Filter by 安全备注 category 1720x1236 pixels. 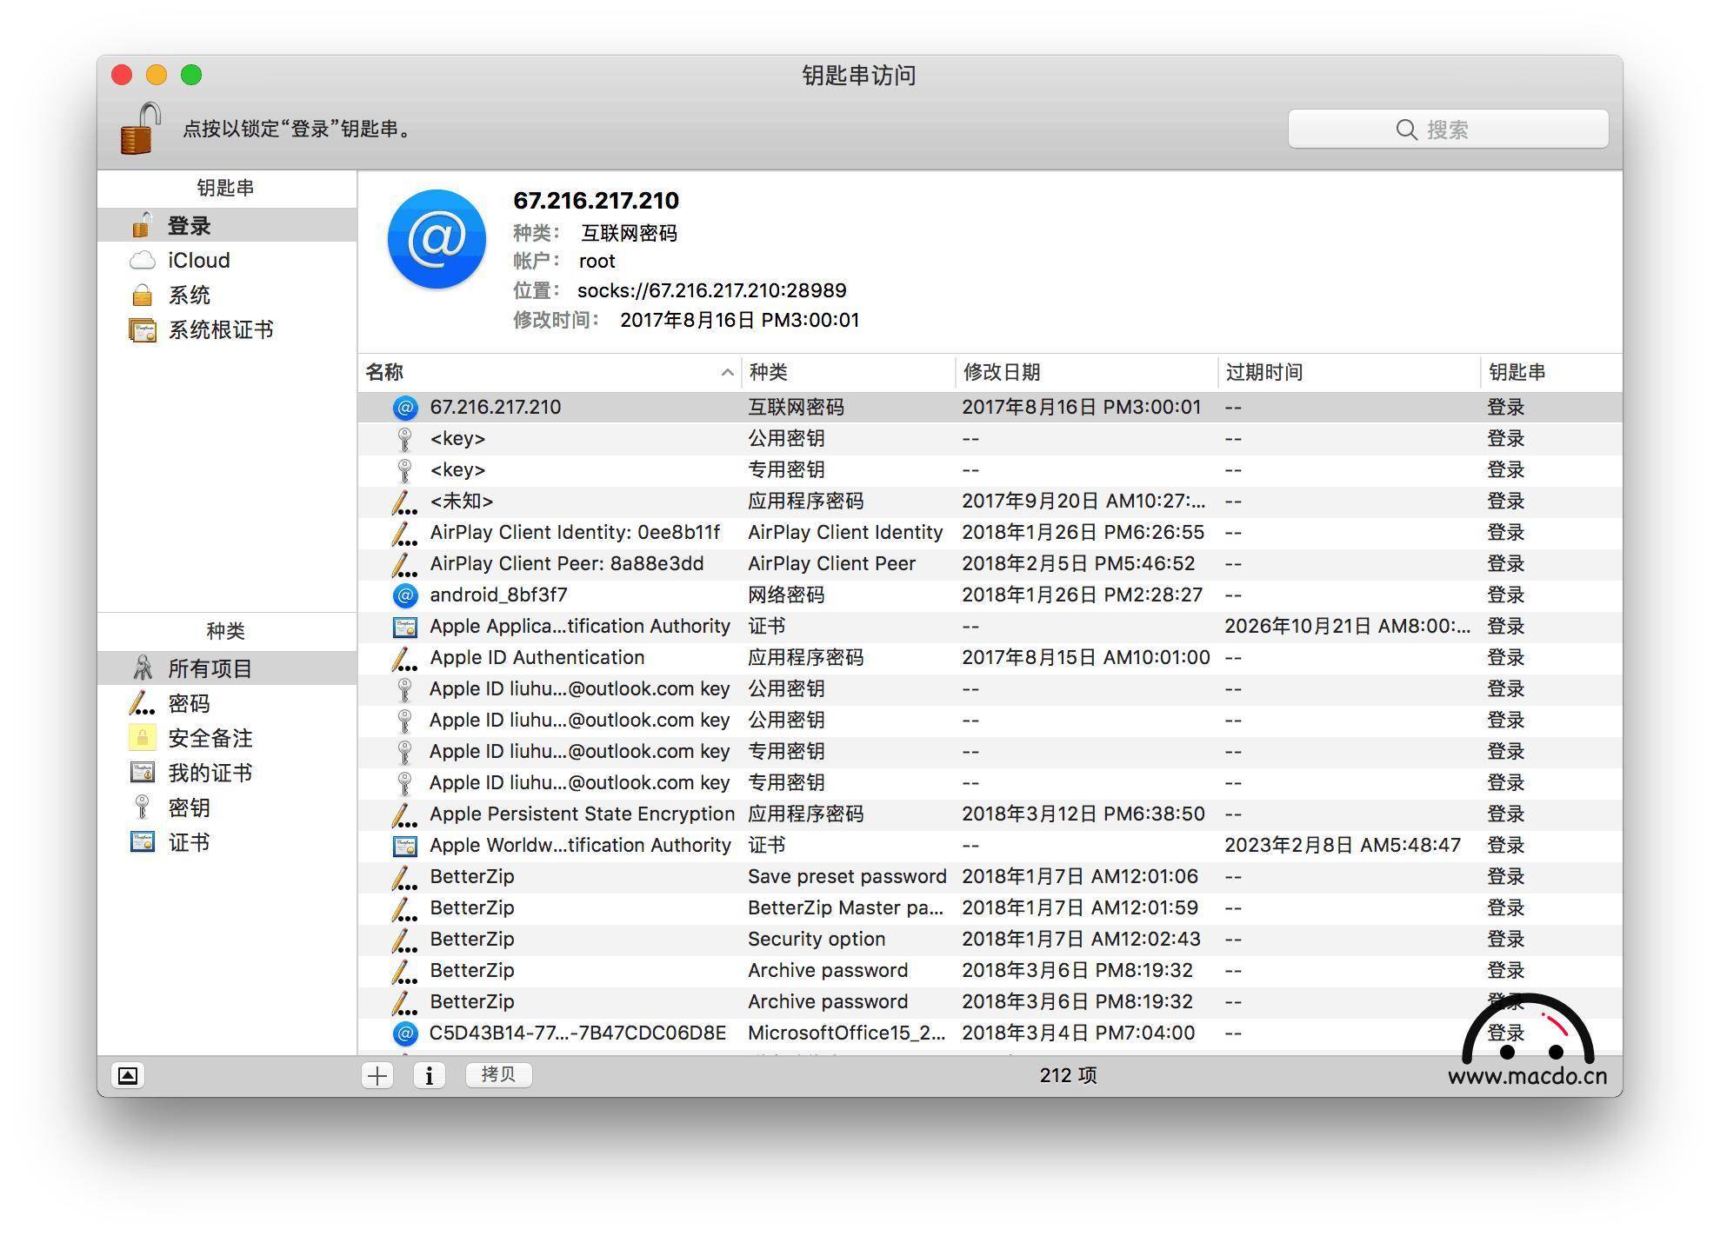click(x=210, y=739)
